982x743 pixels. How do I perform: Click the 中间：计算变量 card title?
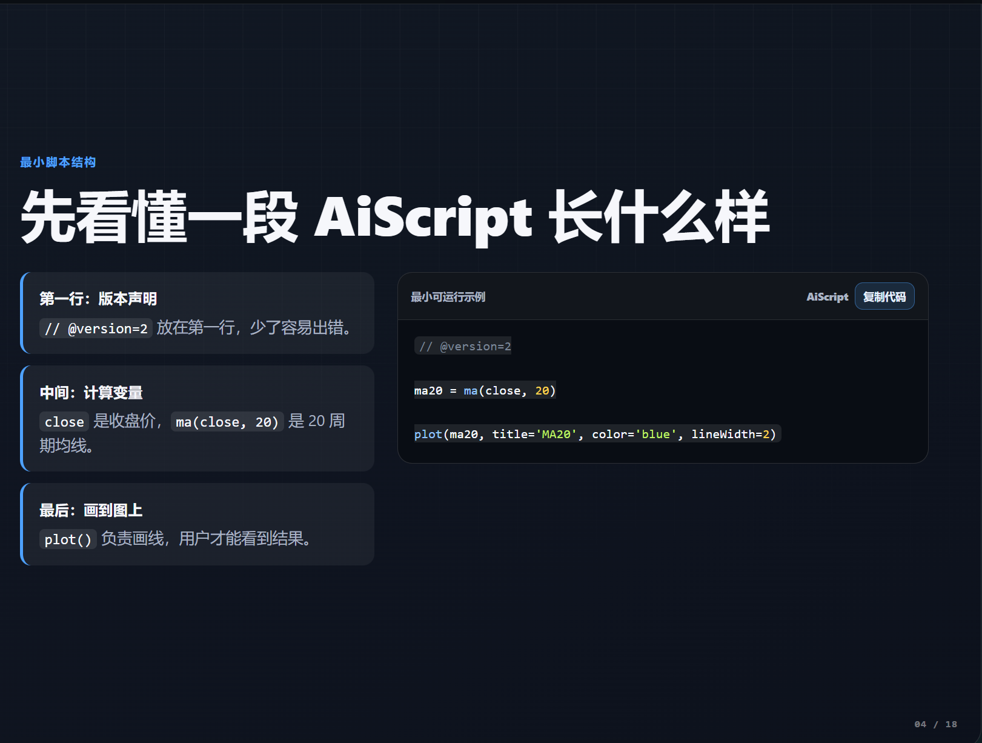91,393
